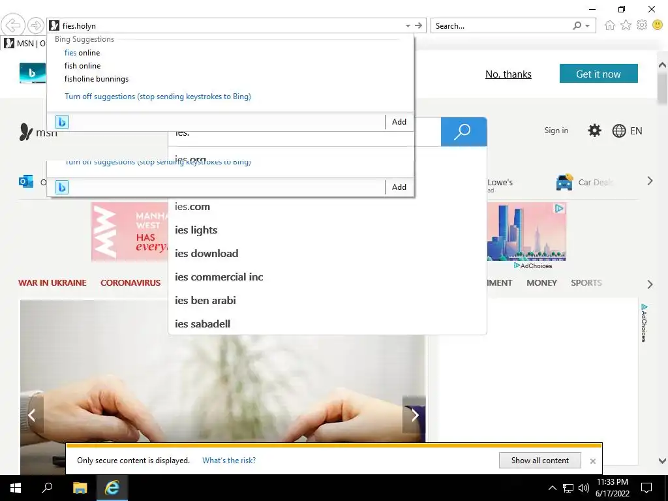
Task: Expand more news categories chevron
Action: pyautogui.click(x=650, y=284)
